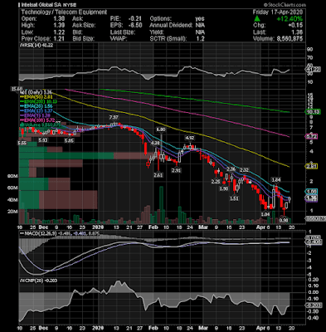Click the Low value 1.22
This screenshot has width=326, height=332.
[58, 32]
